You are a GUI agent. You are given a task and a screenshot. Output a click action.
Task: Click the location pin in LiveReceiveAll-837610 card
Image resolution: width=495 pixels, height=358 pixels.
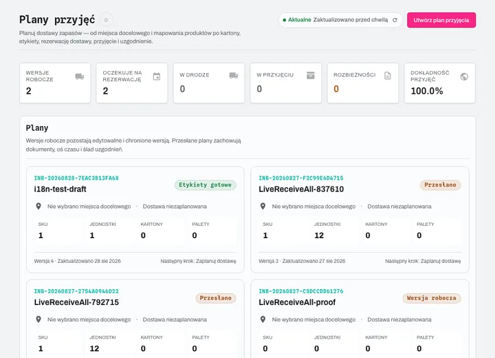(263, 207)
